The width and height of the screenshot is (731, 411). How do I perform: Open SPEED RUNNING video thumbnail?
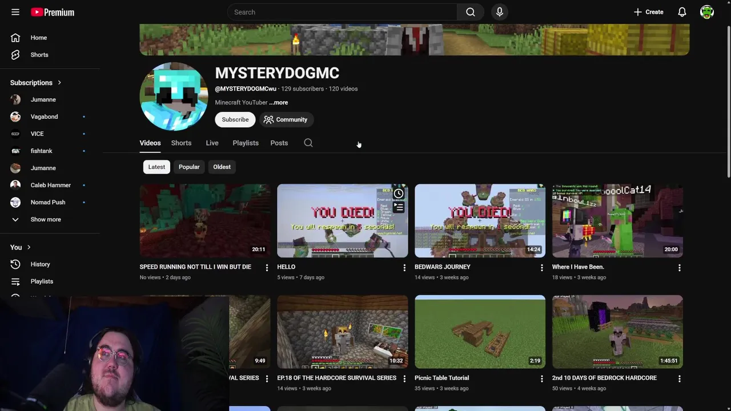point(205,220)
